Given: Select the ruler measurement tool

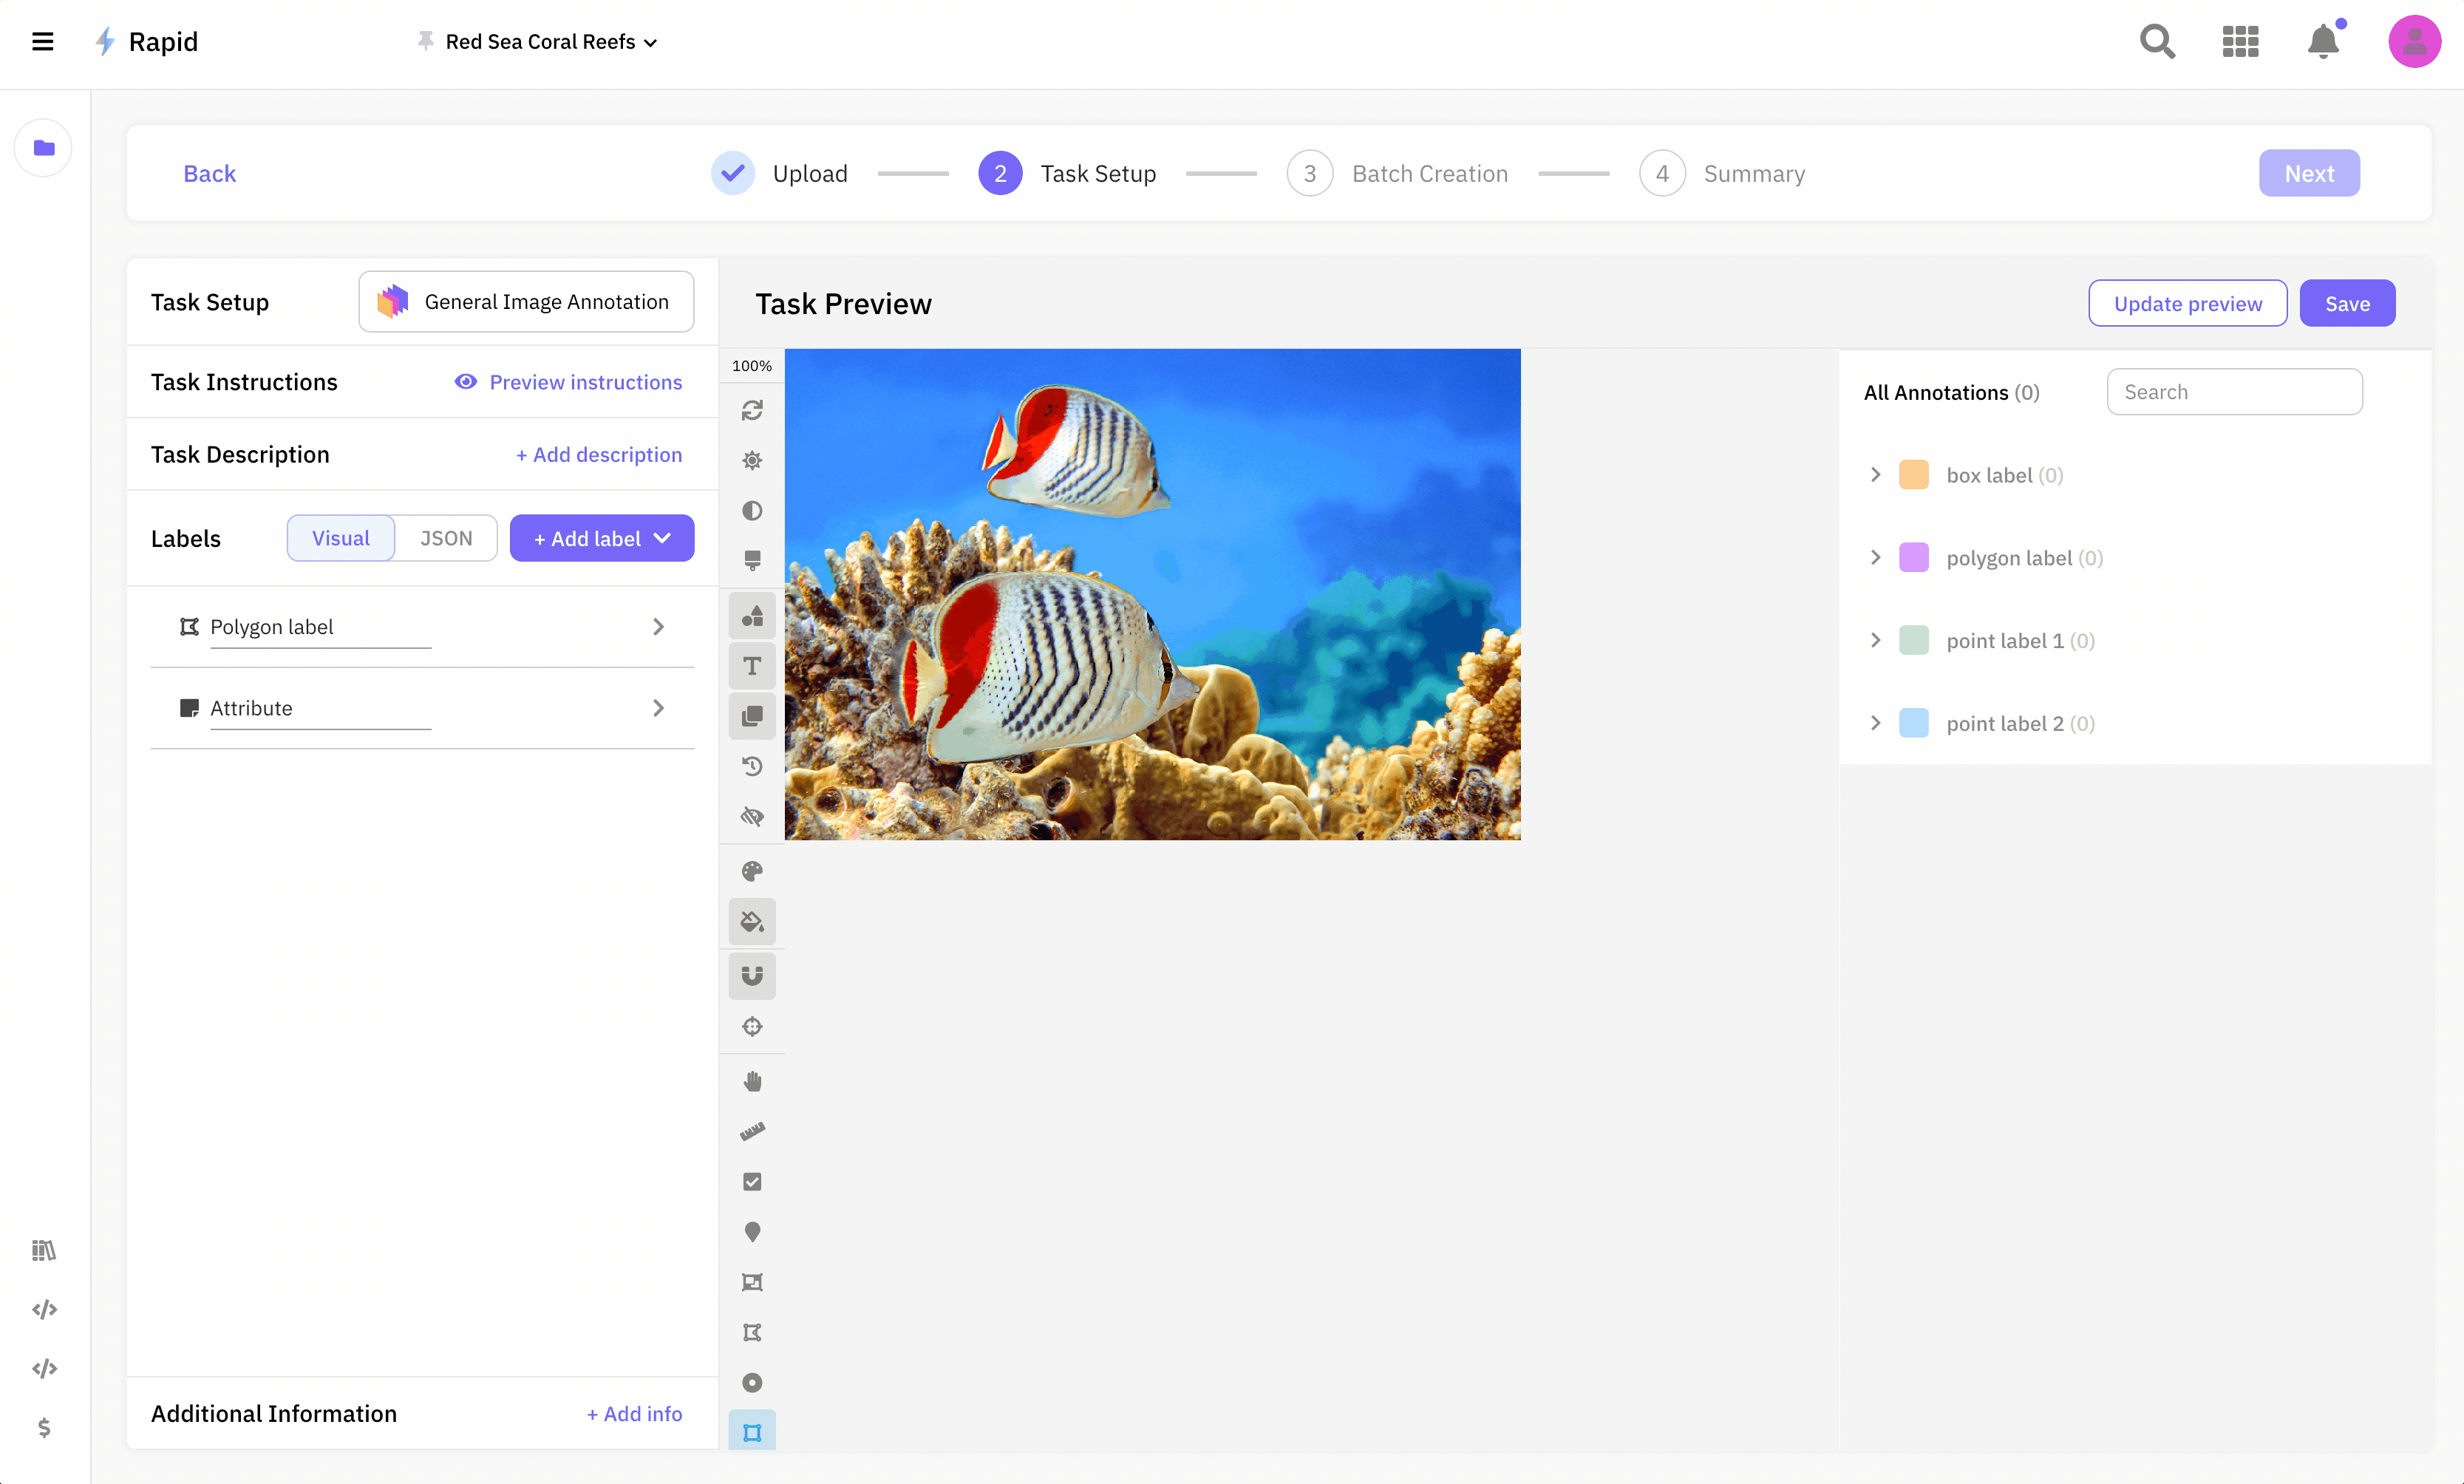Looking at the screenshot, I should pos(752,1131).
